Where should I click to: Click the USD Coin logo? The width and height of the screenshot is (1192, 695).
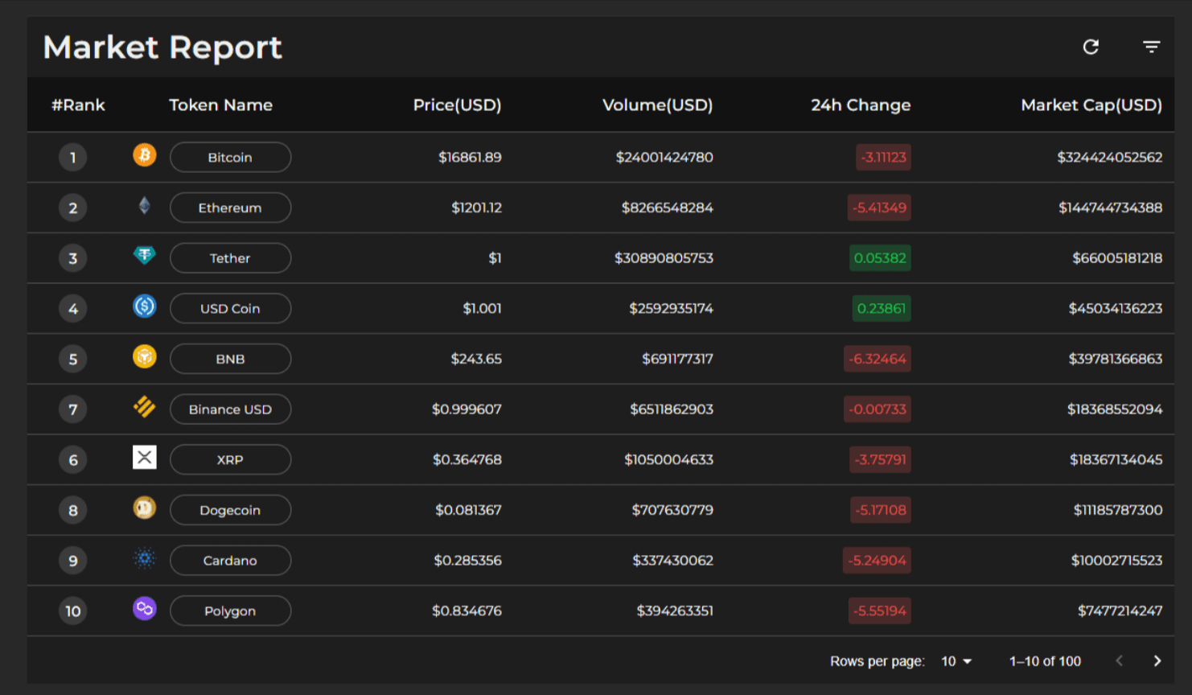145,306
